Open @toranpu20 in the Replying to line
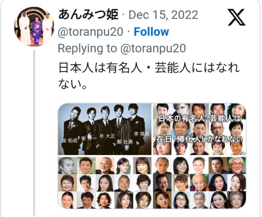 pyautogui.click(x=153, y=49)
